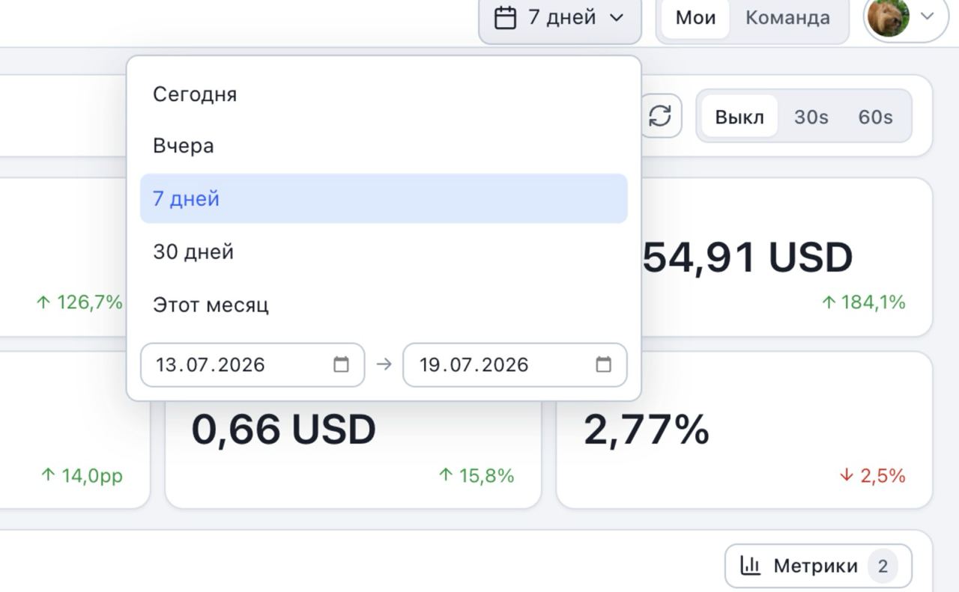This screenshot has width=959, height=592.
Task: Open the end date 19.07.2026 calendar picker
Action: pyautogui.click(x=603, y=364)
